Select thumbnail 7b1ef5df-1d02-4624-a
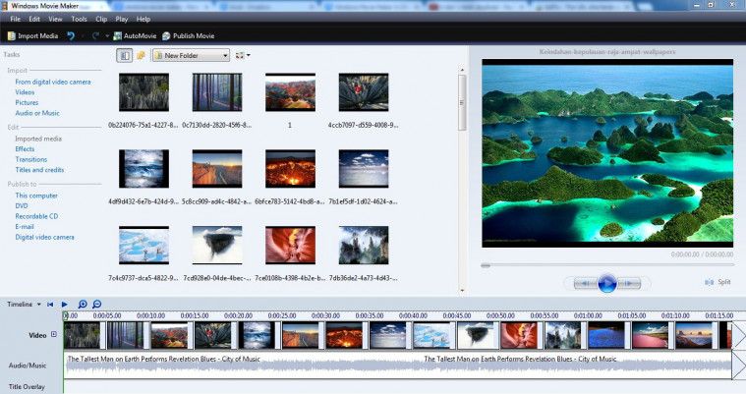 click(364, 169)
